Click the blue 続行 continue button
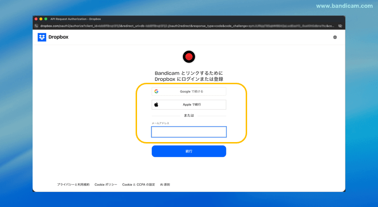The width and height of the screenshot is (378, 207). point(189,151)
